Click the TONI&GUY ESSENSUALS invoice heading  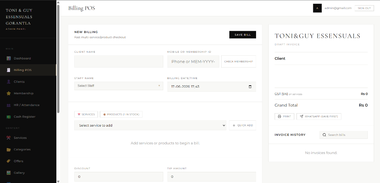318,36
